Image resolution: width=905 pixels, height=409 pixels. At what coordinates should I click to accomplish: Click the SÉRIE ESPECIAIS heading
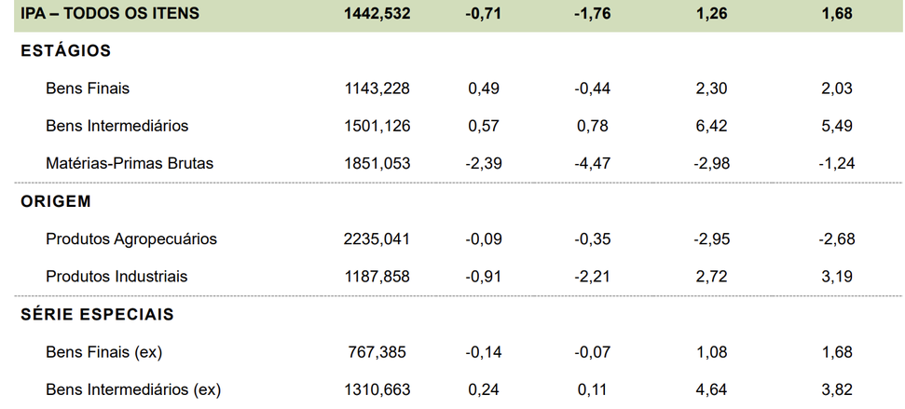98,314
